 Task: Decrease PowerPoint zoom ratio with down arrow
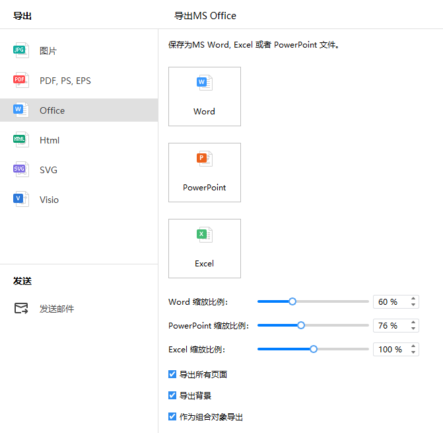pyautogui.click(x=413, y=329)
